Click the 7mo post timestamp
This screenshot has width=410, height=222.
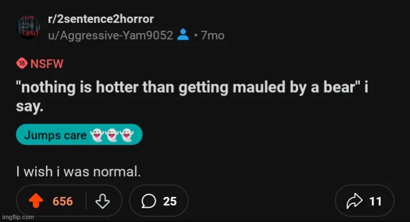click(x=212, y=35)
